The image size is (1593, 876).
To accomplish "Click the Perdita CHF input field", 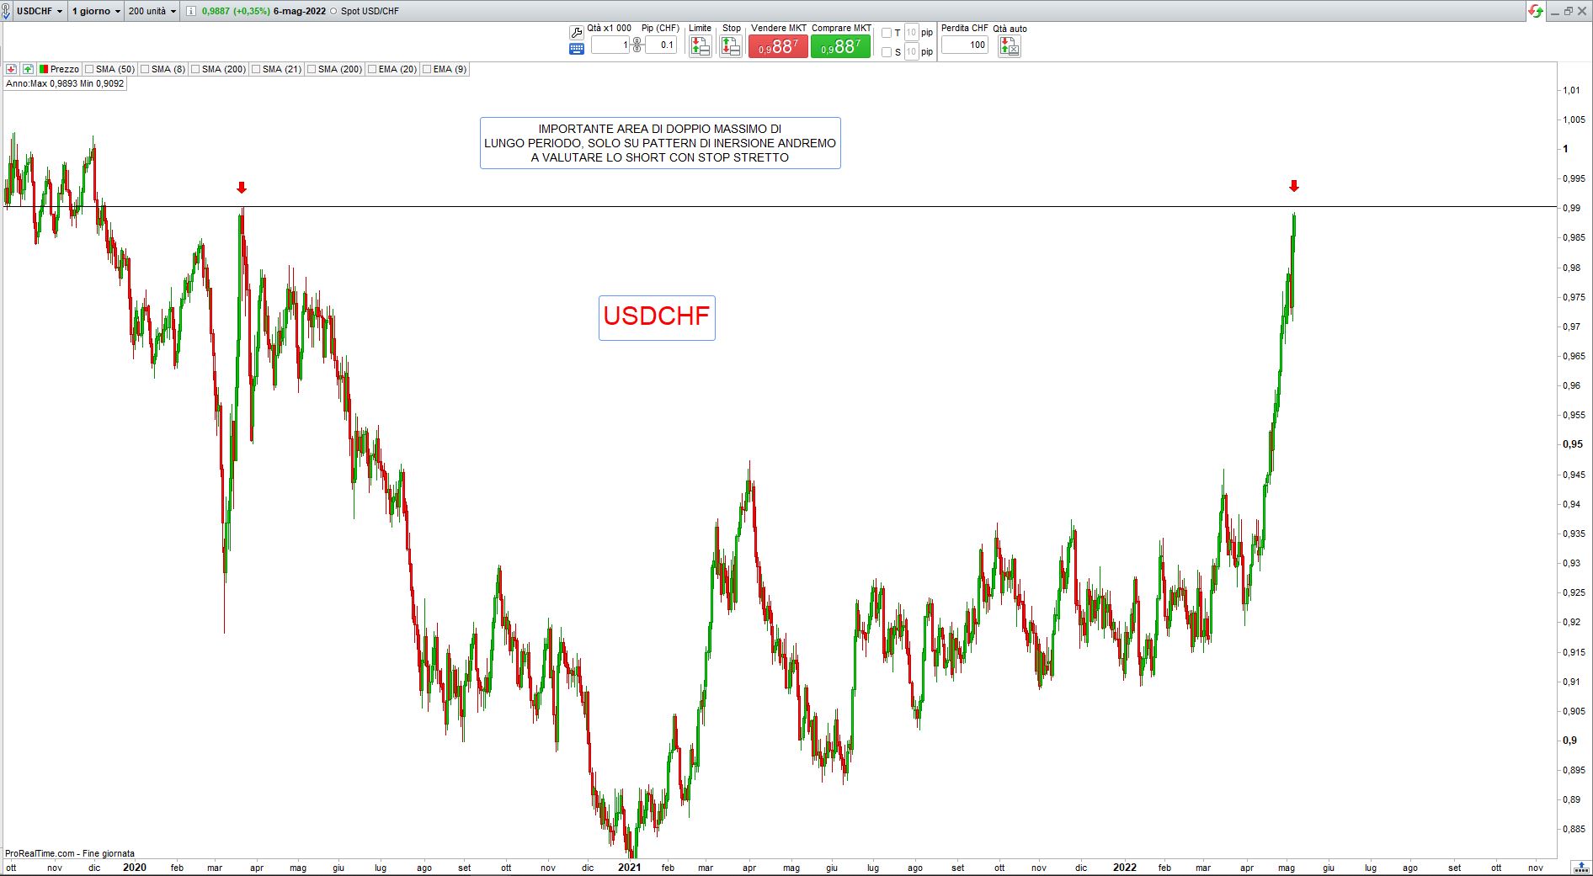I will pos(964,45).
